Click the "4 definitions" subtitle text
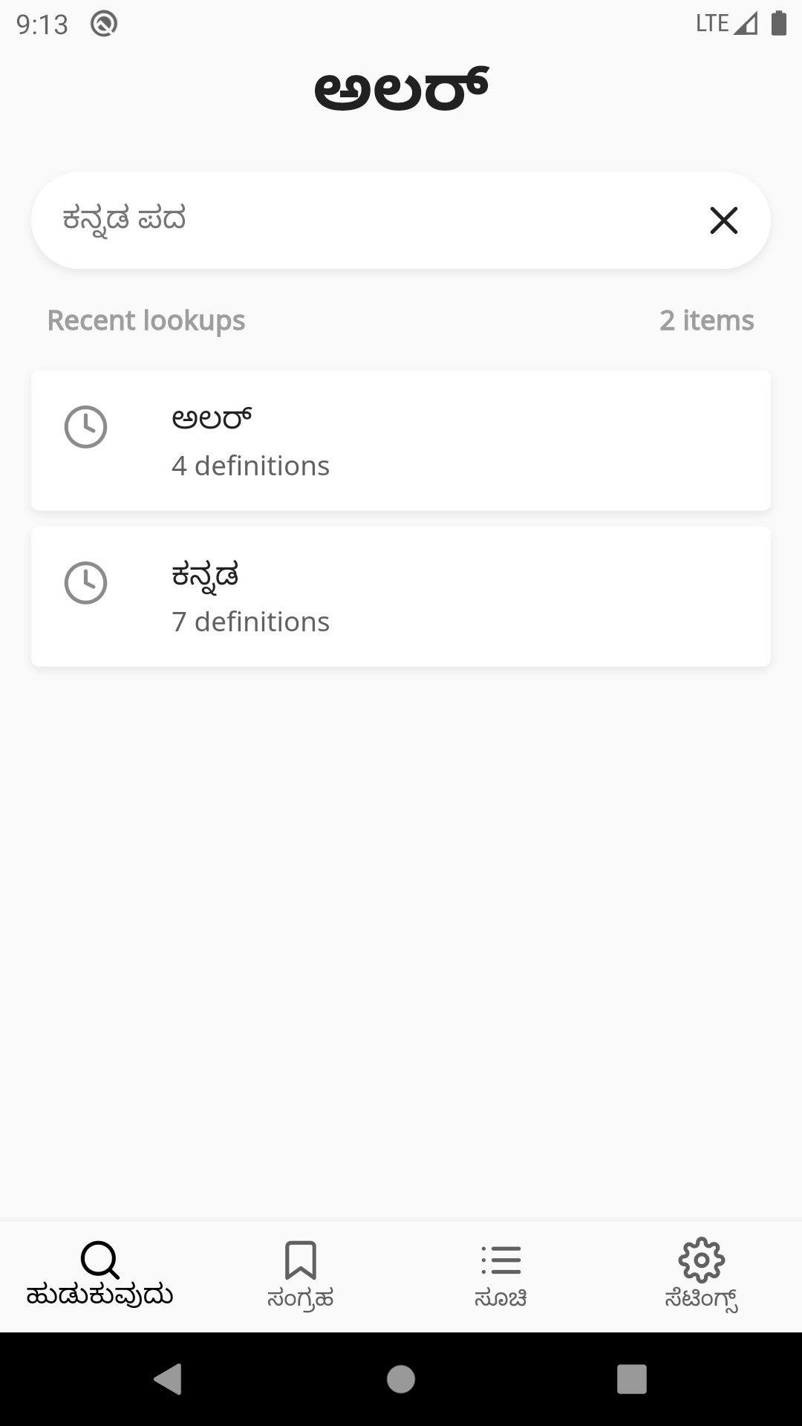 (x=250, y=466)
